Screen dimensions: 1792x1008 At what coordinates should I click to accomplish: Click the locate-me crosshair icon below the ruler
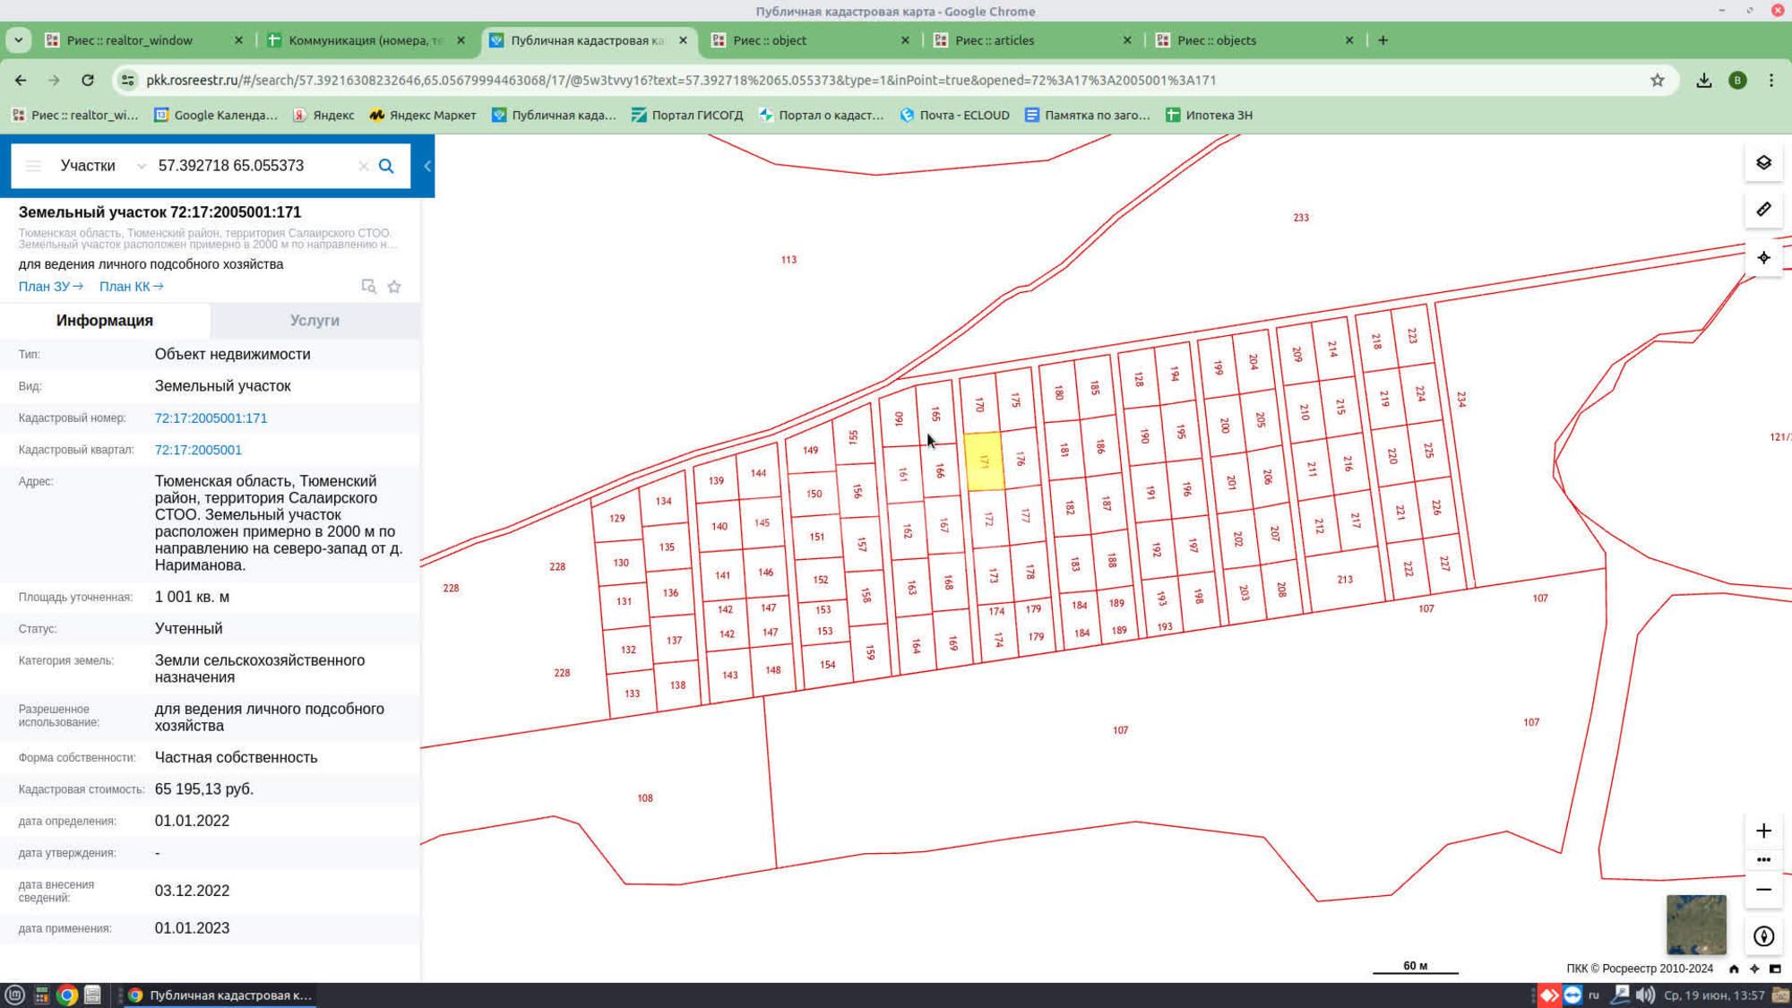click(x=1763, y=258)
